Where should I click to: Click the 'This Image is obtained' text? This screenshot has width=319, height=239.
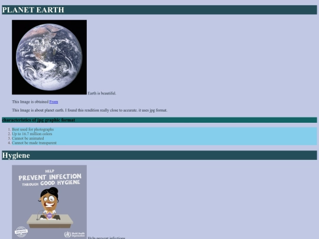pyautogui.click(x=30, y=102)
